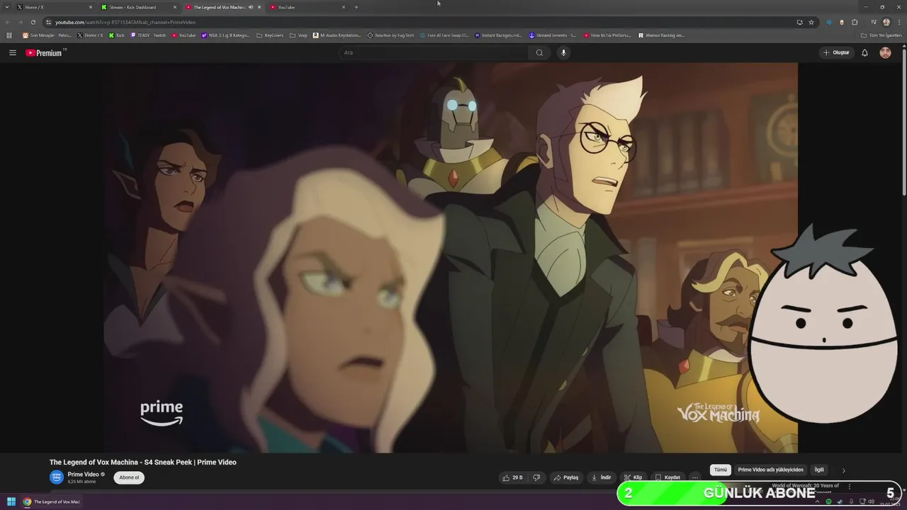907x510 pixels.
Task: Start voice search with microphone icon
Action: [x=563, y=52]
